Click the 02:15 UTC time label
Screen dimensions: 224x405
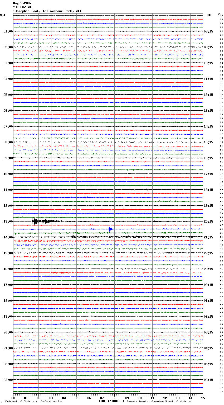[x=208, y=317]
